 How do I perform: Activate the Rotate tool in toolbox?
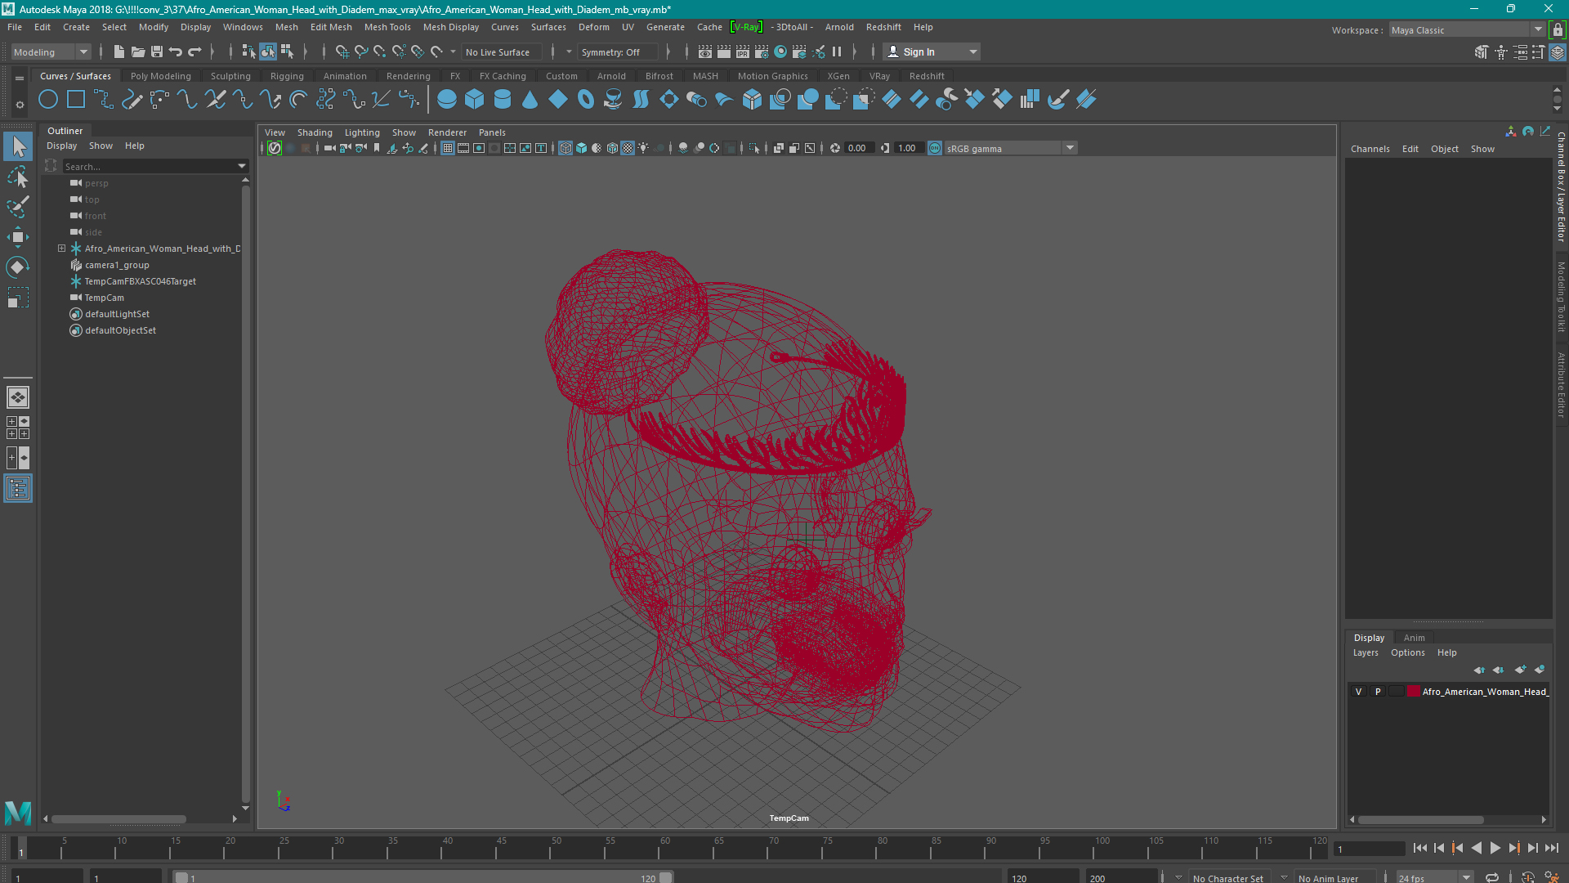[18, 267]
